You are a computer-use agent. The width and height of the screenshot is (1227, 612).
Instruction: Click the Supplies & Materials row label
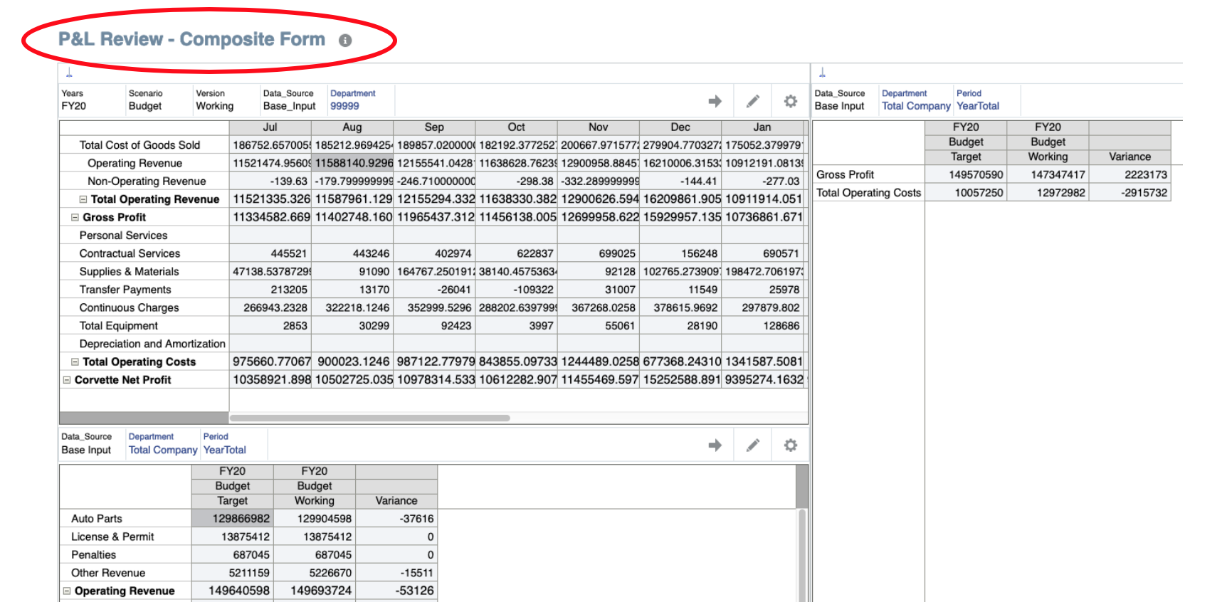129,272
